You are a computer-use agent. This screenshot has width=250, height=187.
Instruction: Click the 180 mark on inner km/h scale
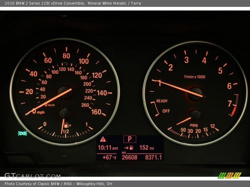tap(83, 78)
